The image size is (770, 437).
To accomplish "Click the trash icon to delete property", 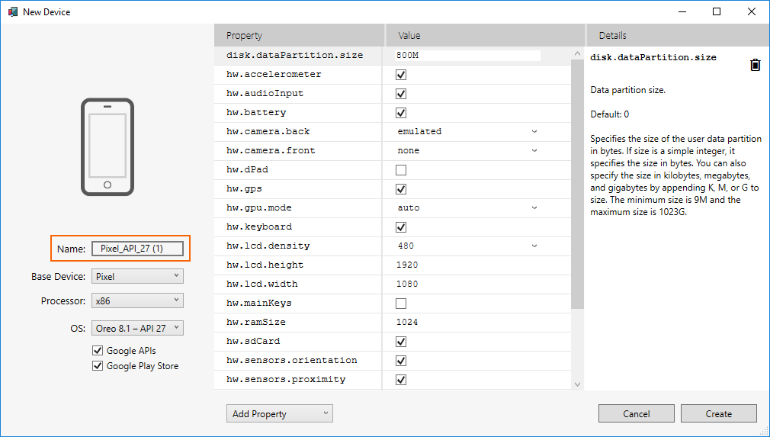I will (x=755, y=65).
